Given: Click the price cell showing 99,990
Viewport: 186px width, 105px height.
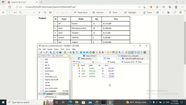Looking at the screenshot, I should 109,76.
